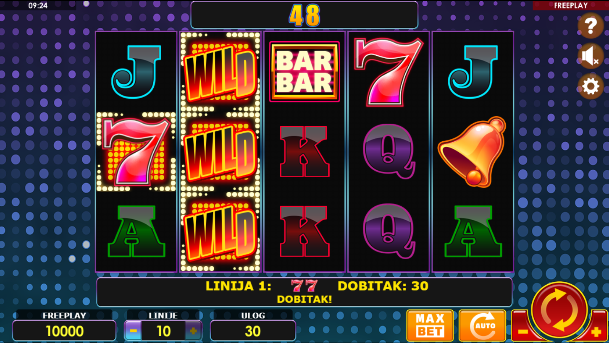Click the win amount 48 display

click(304, 15)
